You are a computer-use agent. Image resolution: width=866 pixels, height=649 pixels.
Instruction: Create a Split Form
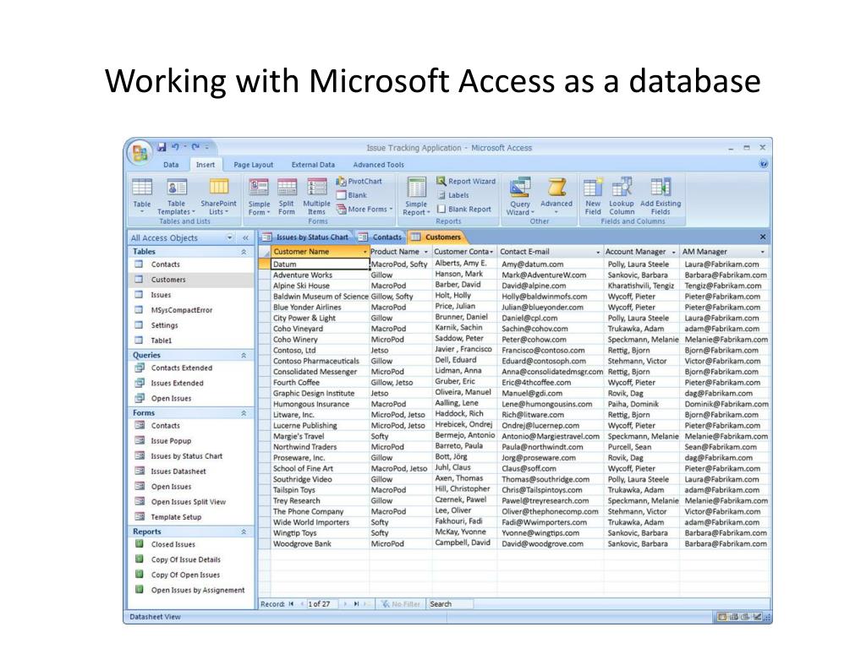287,196
